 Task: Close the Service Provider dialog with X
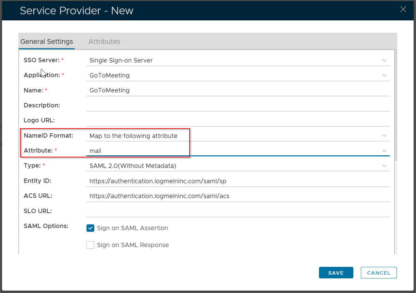[x=403, y=10]
